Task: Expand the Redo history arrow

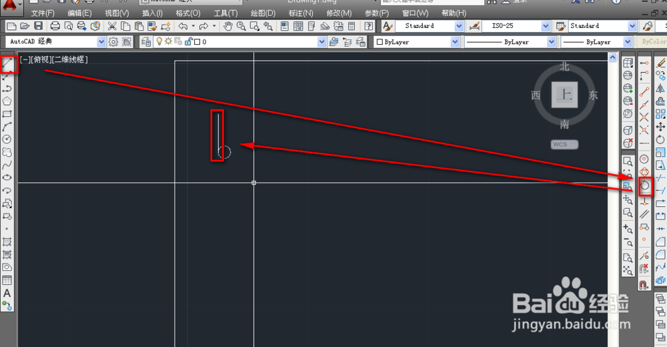Action: [x=214, y=27]
